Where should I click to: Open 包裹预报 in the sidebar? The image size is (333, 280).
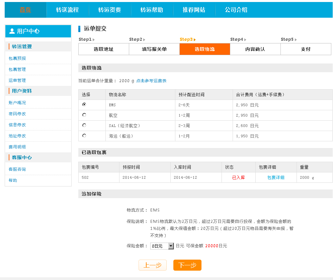[17, 58]
